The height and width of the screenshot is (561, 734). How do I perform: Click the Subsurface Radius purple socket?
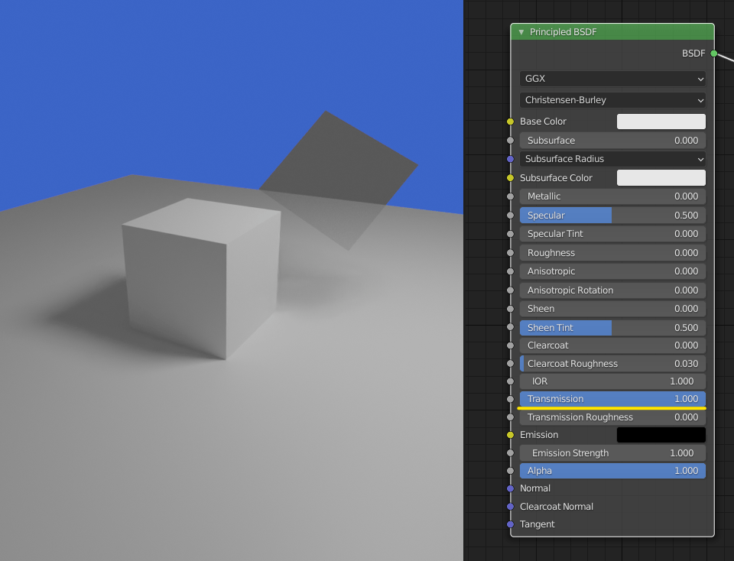pyautogui.click(x=511, y=159)
